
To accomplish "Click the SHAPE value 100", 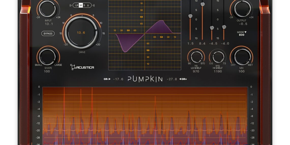I will (47, 71).
